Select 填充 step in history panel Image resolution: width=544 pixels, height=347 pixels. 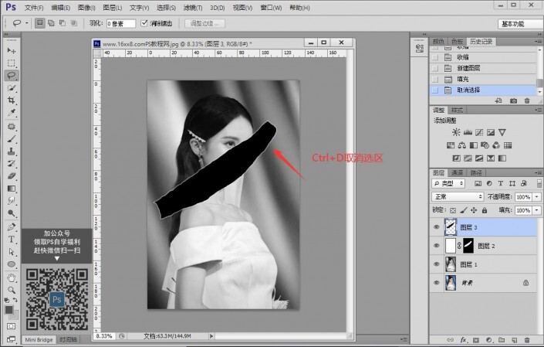[463, 79]
